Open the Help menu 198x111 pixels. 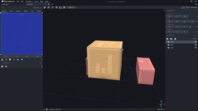47,2
